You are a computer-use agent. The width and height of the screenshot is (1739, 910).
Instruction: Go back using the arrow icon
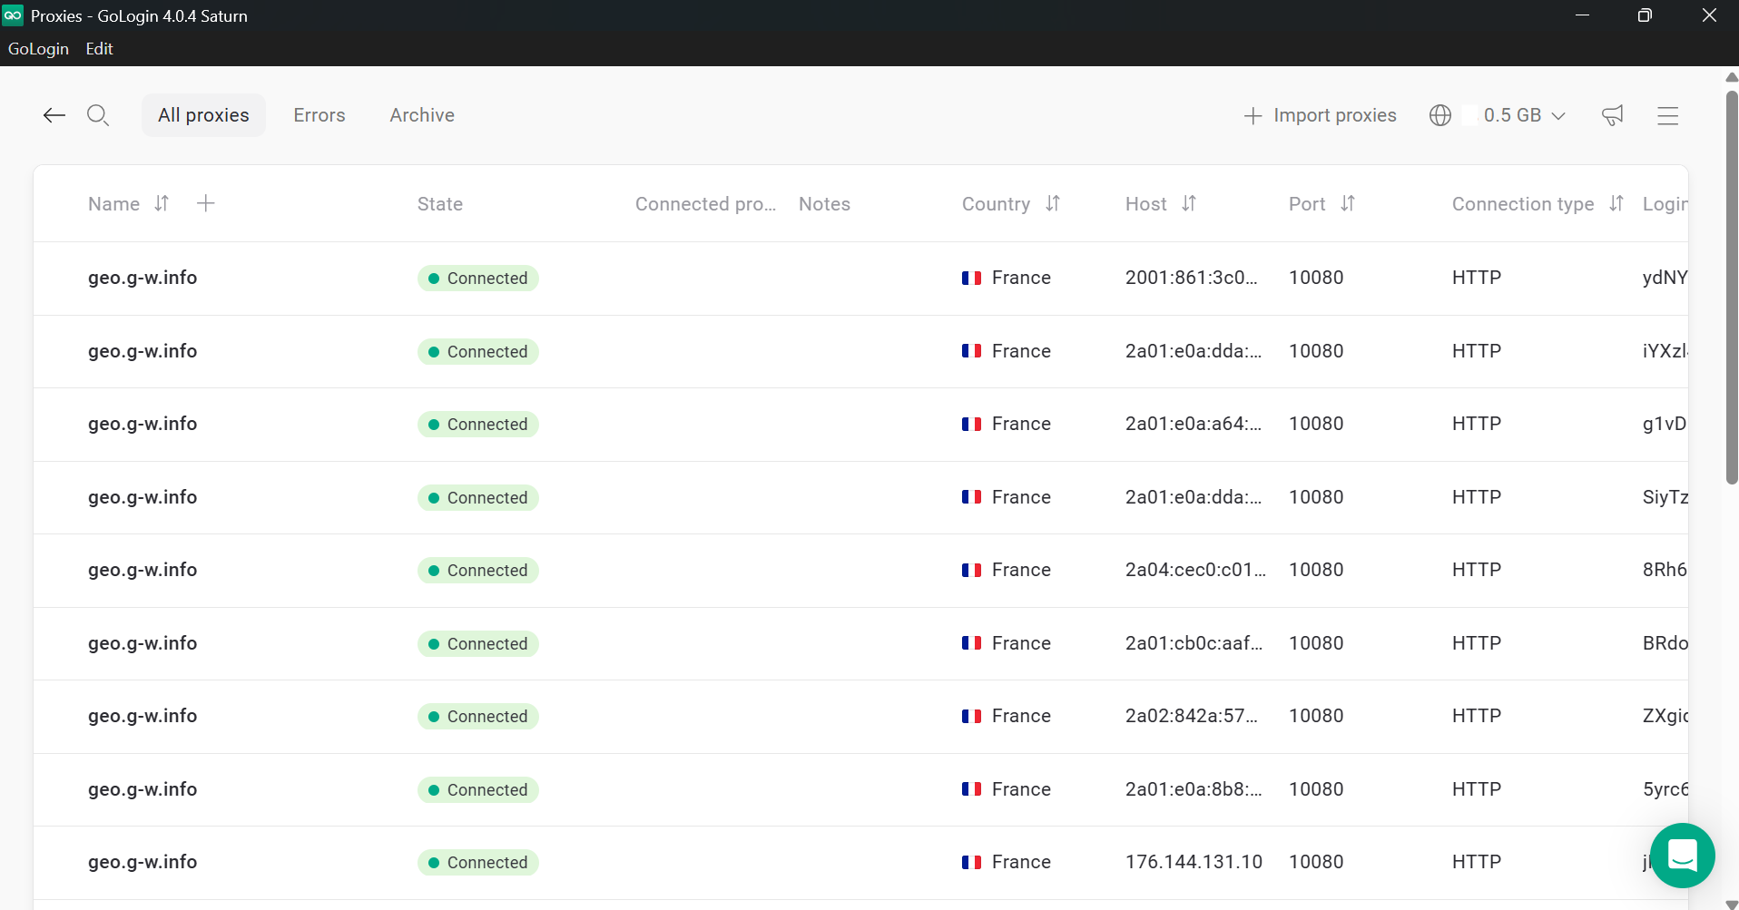pos(54,115)
